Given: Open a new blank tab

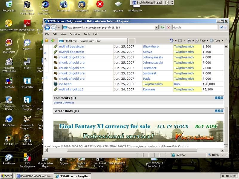Looking at the screenshot, I should tap(131, 41).
